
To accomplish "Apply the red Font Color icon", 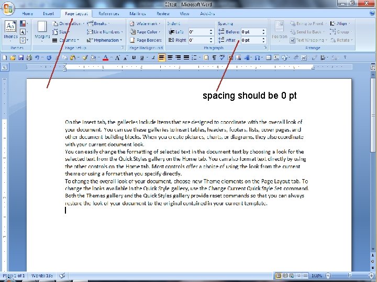I will click(105, 57).
